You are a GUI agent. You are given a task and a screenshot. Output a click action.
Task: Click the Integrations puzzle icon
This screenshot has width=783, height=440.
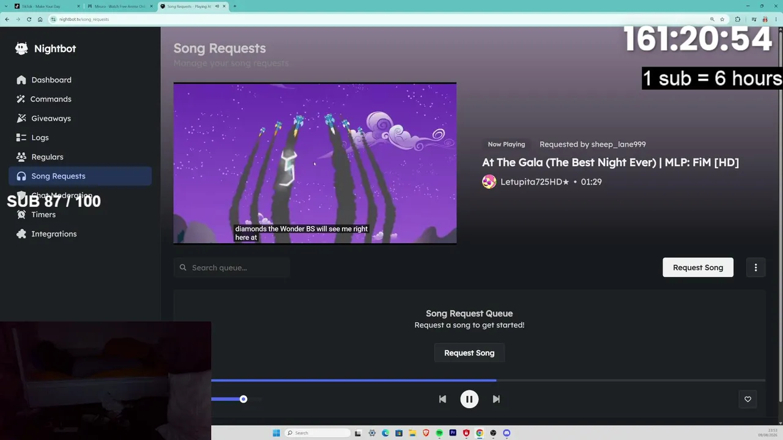coord(21,234)
